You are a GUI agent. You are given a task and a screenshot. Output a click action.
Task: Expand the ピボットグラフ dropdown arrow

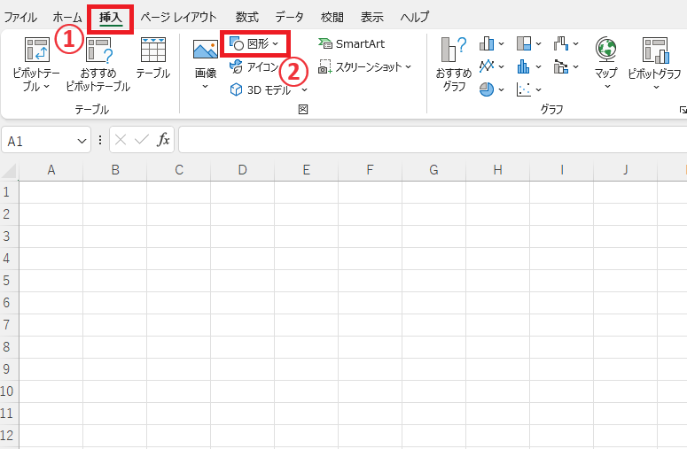pos(656,87)
